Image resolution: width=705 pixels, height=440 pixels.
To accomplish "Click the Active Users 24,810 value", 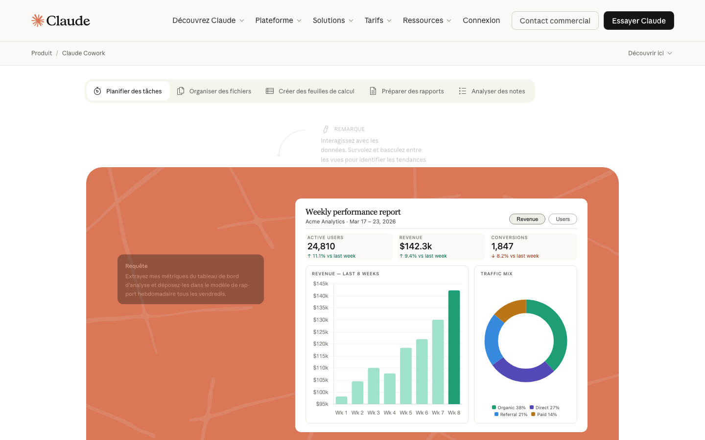I will [x=321, y=246].
